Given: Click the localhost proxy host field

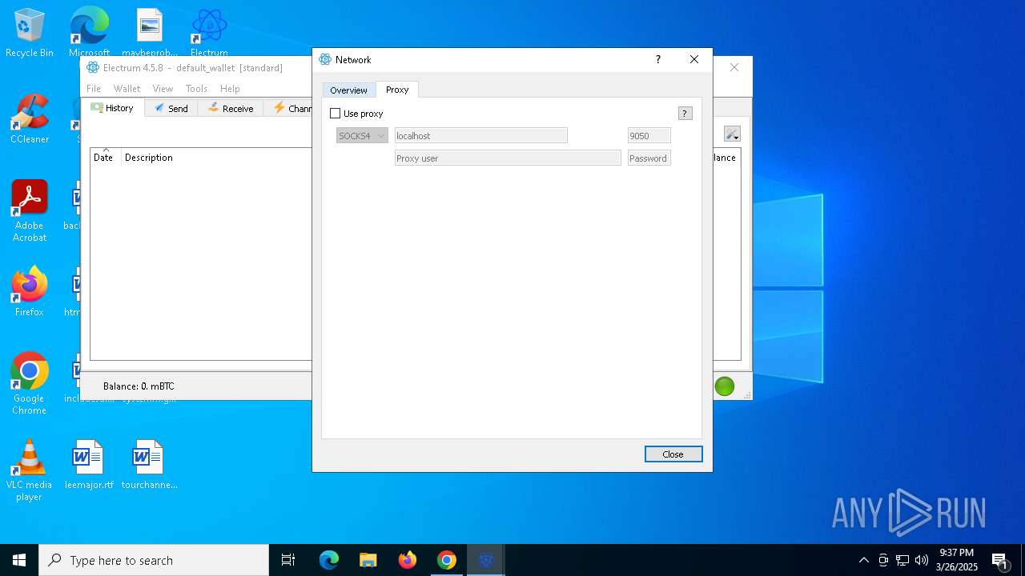Looking at the screenshot, I should pyautogui.click(x=480, y=136).
